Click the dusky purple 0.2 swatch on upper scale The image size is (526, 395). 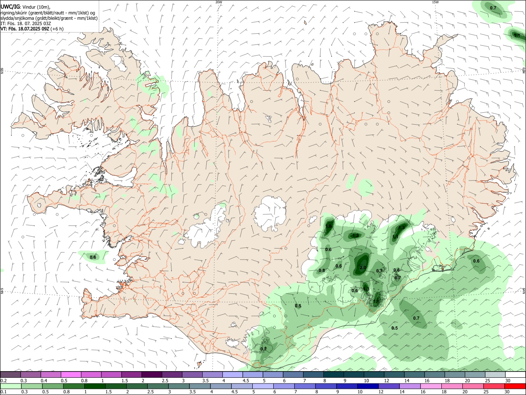tap(10, 374)
